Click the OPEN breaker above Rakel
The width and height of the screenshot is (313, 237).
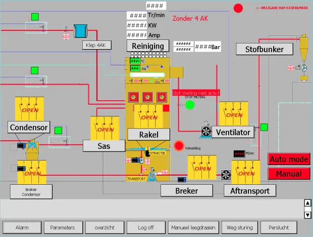coord(148,116)
